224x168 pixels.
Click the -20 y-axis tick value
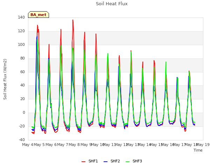click(x=22, y=126)
